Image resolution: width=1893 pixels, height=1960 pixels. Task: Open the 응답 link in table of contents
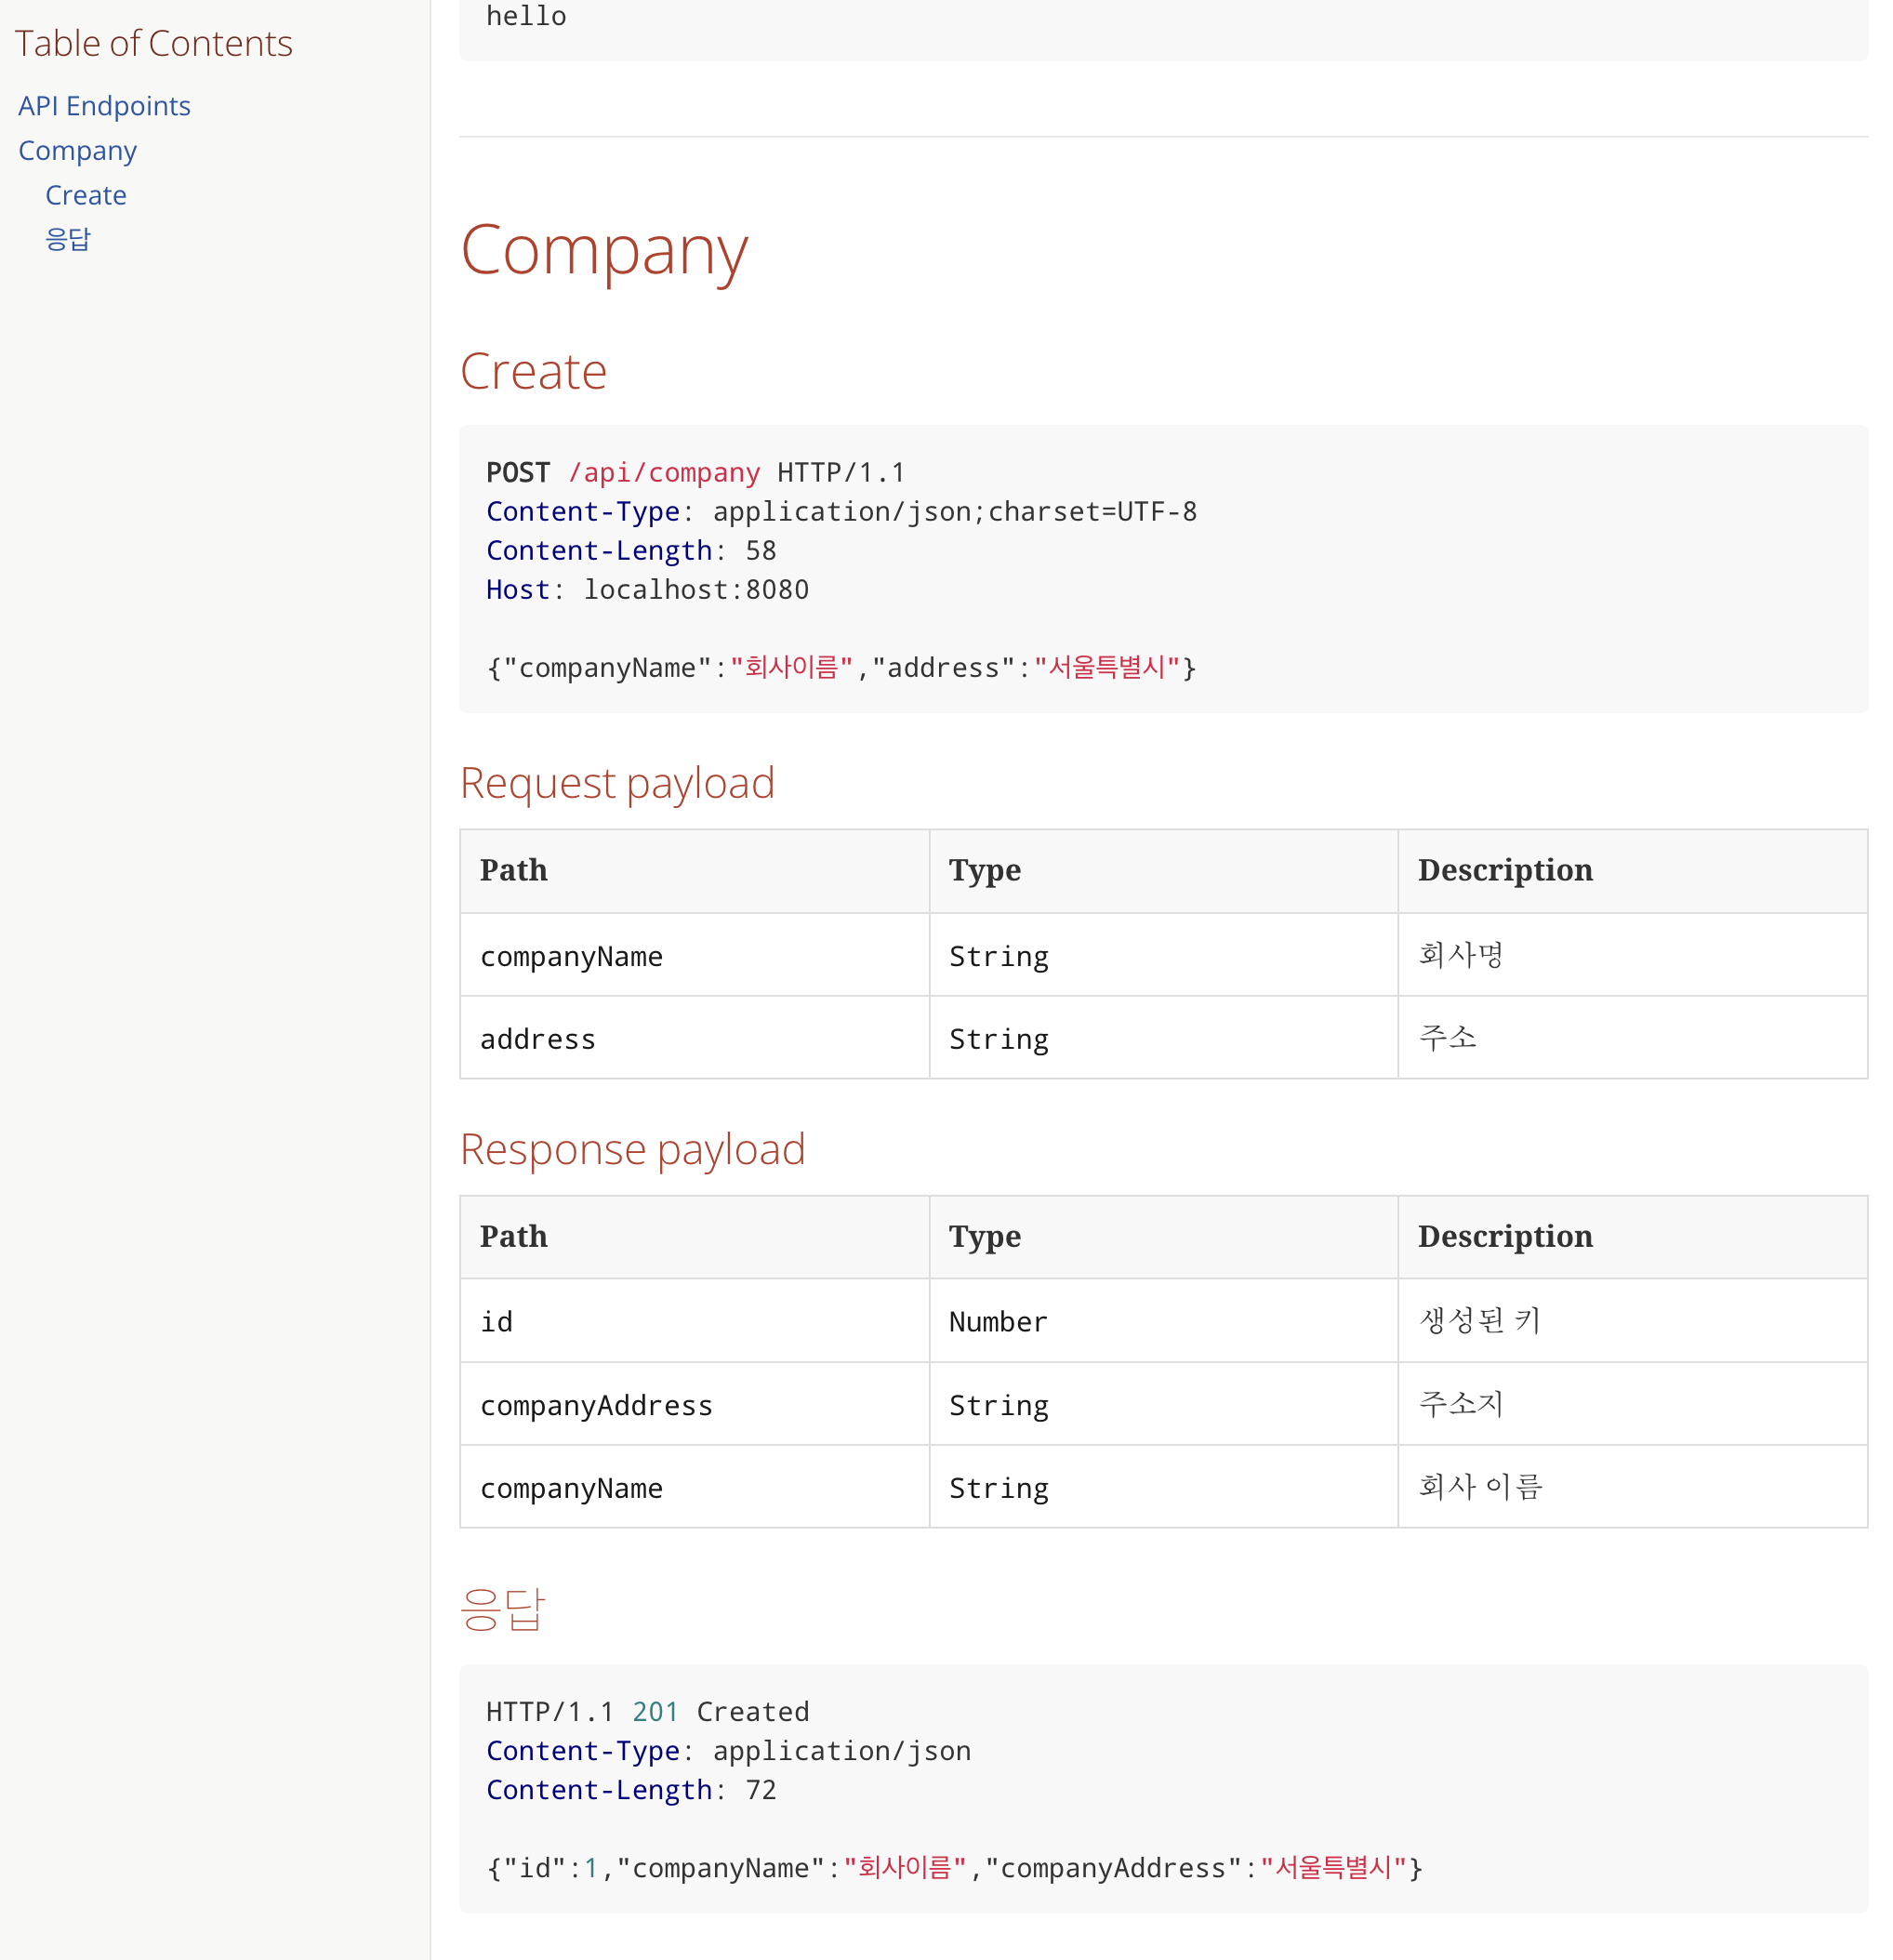[x=68, y=239]
